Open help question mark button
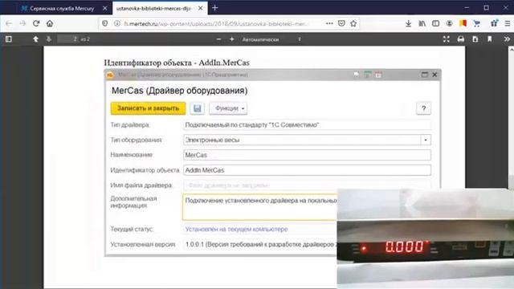514x289 pixels. click(423, 108)
